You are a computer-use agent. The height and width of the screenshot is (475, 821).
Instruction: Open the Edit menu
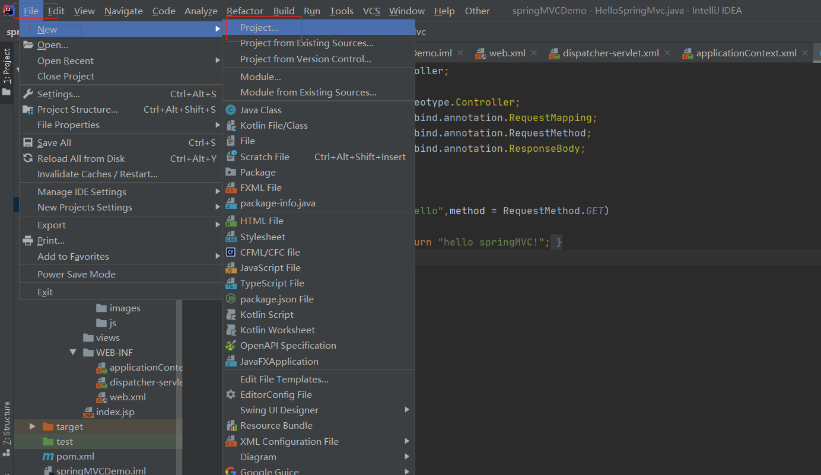[56, 11]
